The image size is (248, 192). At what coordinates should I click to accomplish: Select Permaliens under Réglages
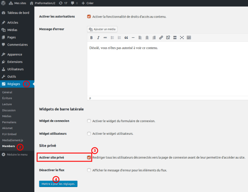[9, 122]
